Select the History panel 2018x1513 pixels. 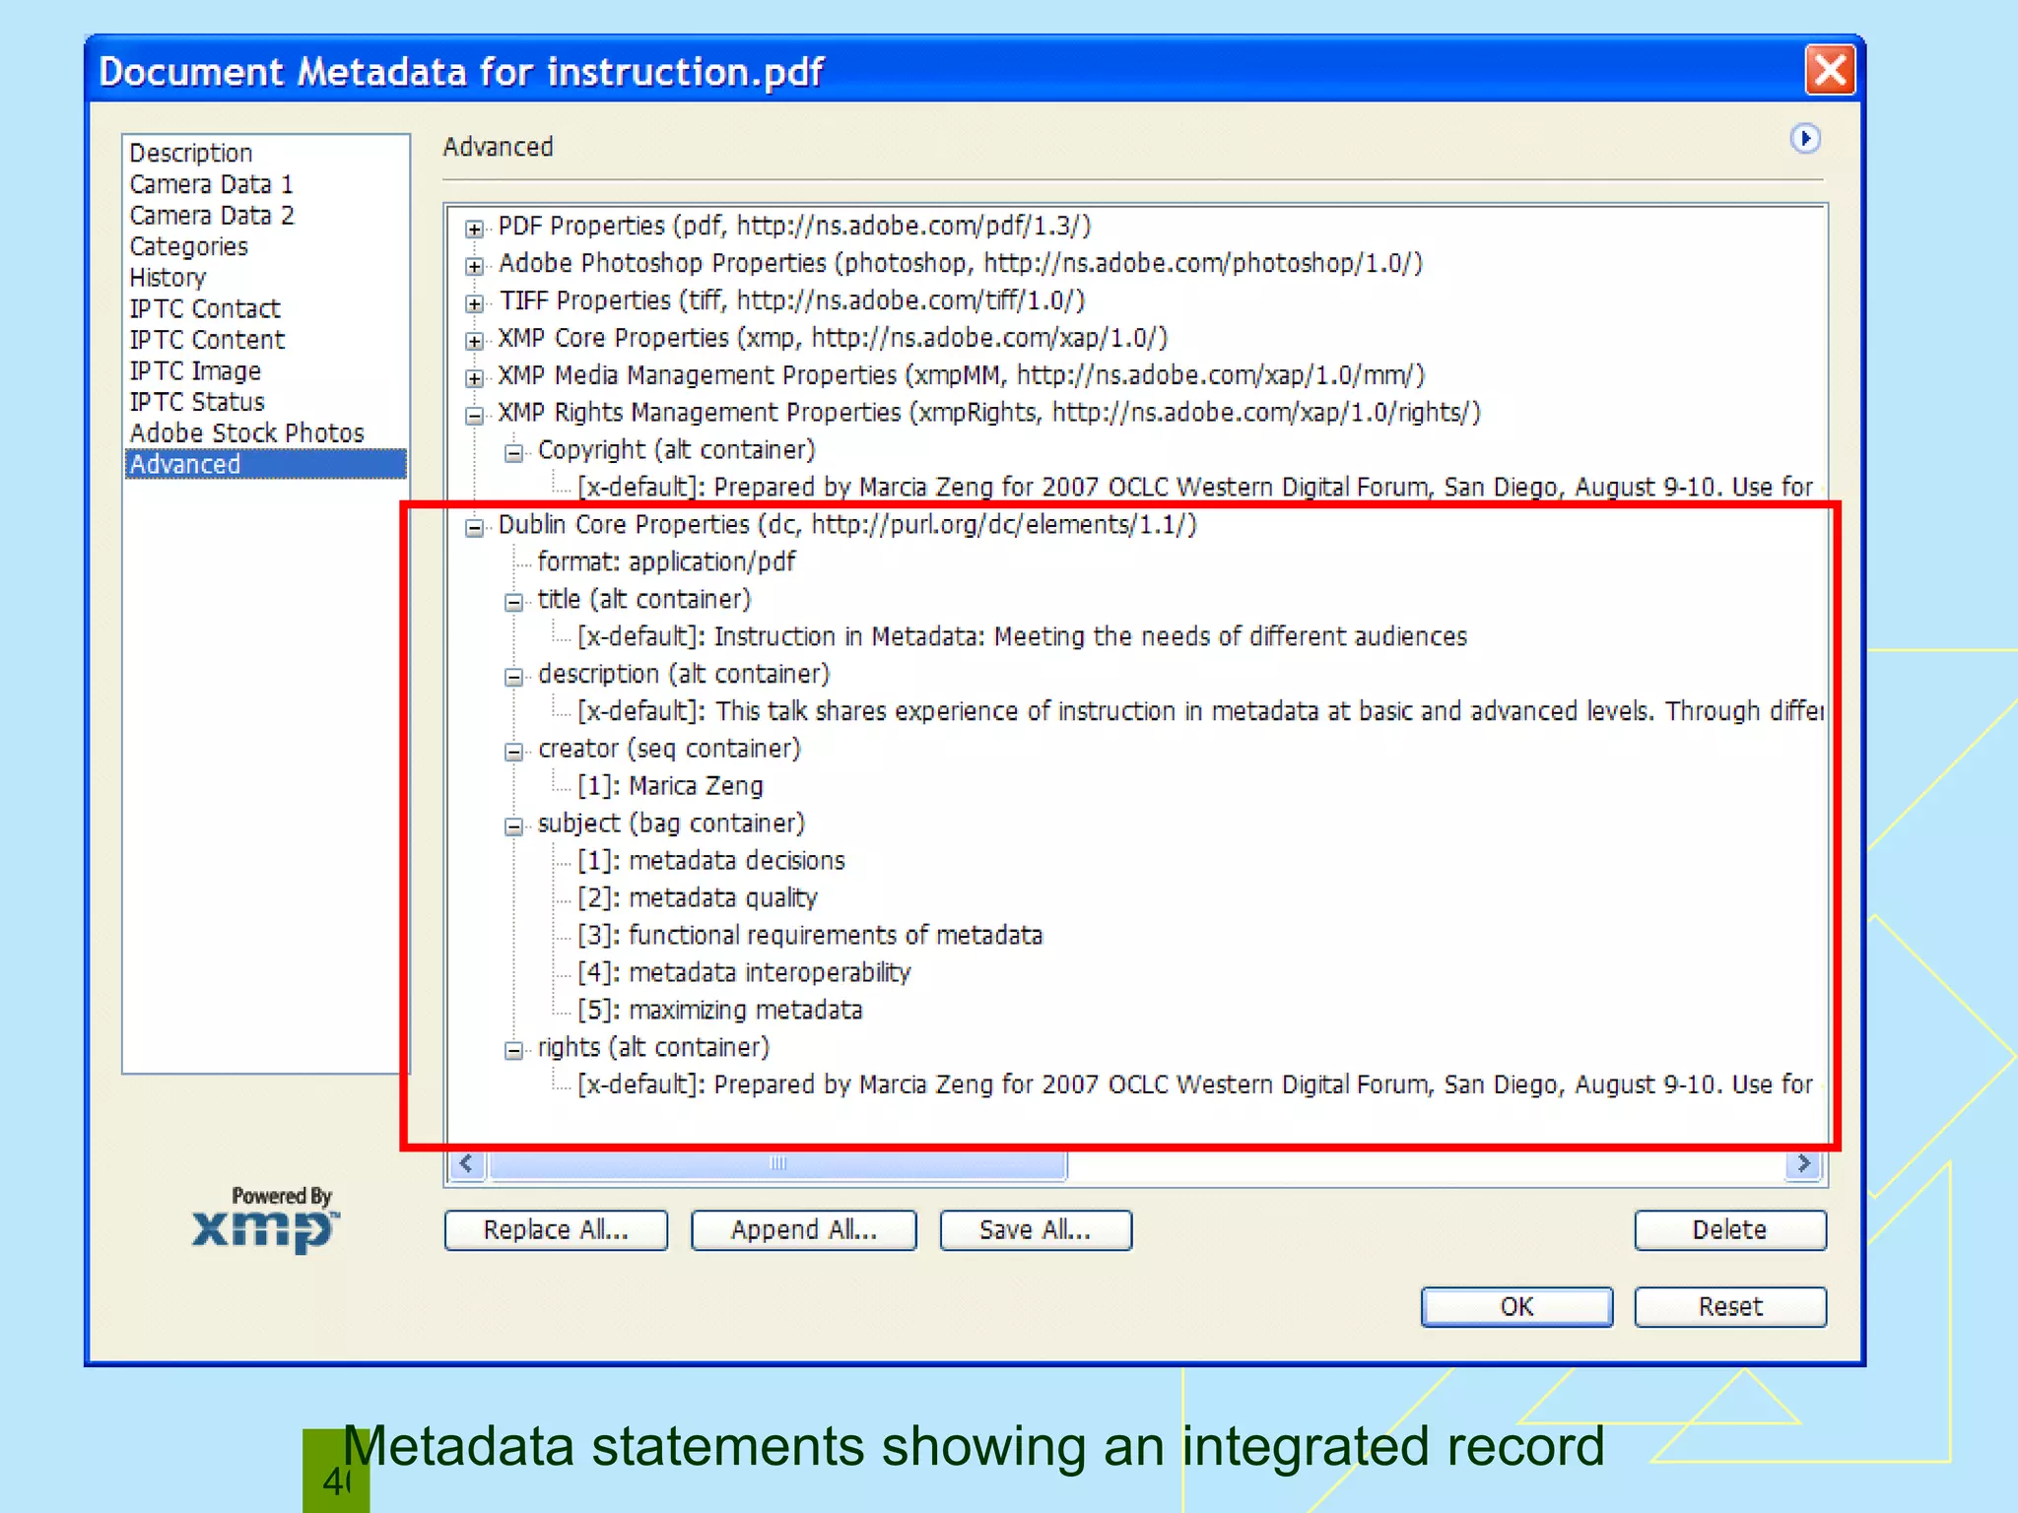(168, 278)
